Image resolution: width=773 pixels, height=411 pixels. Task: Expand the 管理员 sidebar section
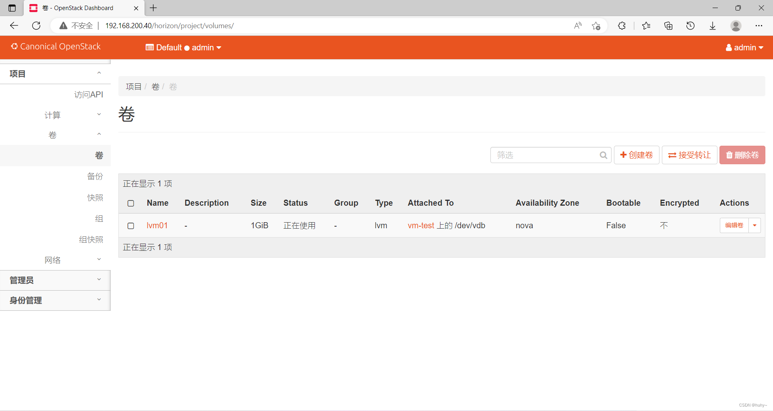(x=55, y=280)
